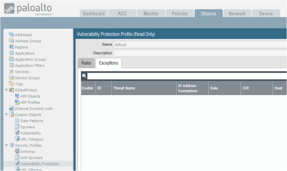
Task: Sort by the CVE column header
Action: point(257,88)
